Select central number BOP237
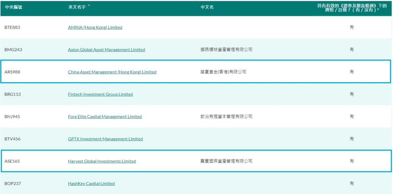393x194 pixels. pos(13,184)
